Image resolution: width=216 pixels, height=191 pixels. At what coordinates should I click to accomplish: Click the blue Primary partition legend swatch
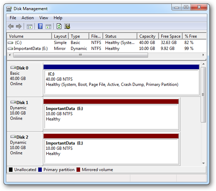[x=40, y=170]
